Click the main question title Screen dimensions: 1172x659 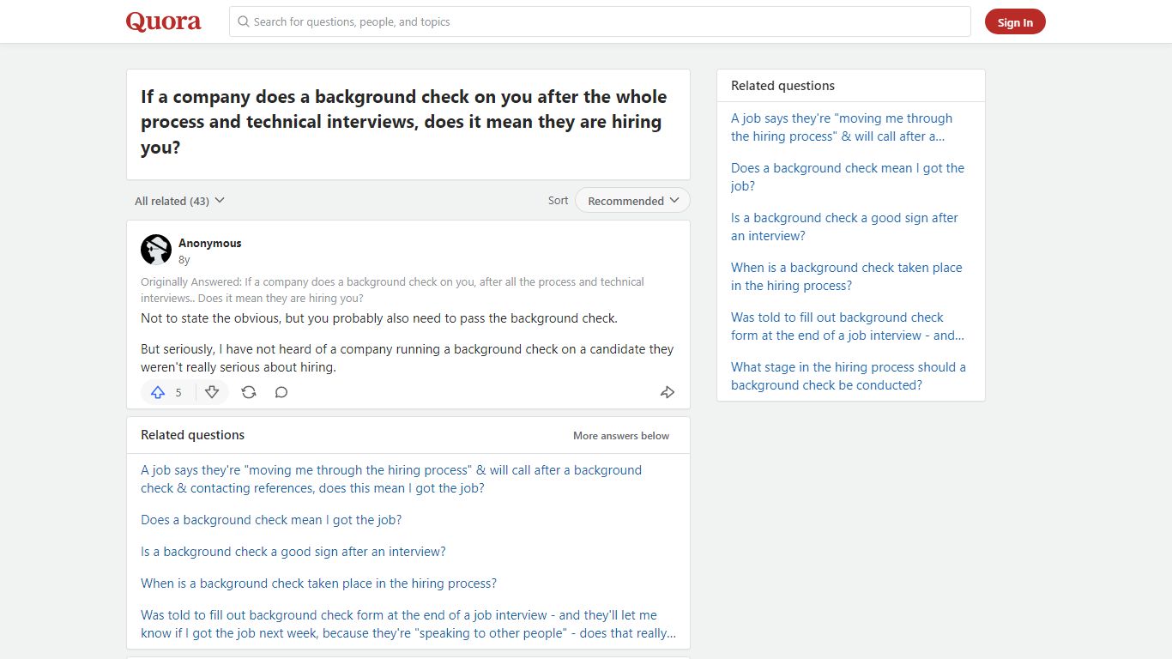(x=404, y=122)
